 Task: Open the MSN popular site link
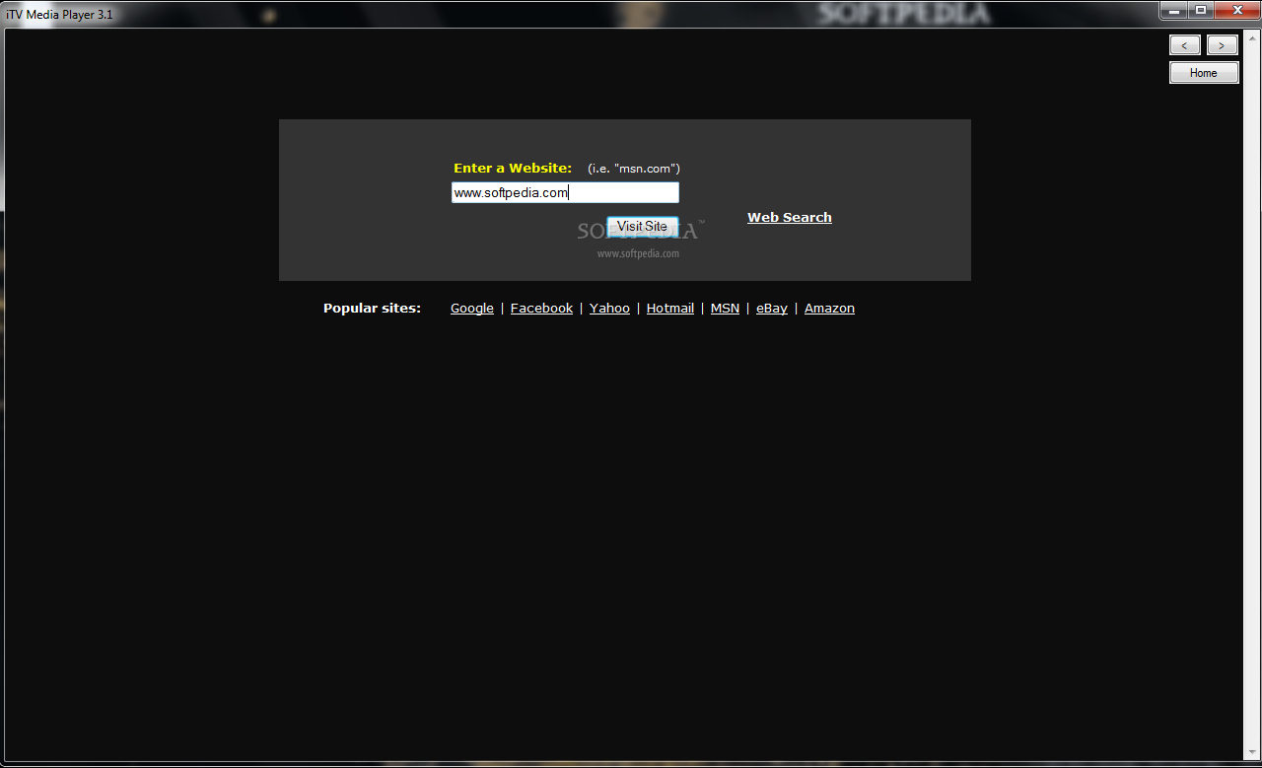(725, 309)
